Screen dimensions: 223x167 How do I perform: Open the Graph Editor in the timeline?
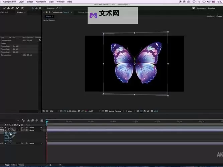[x=42, y=121]
